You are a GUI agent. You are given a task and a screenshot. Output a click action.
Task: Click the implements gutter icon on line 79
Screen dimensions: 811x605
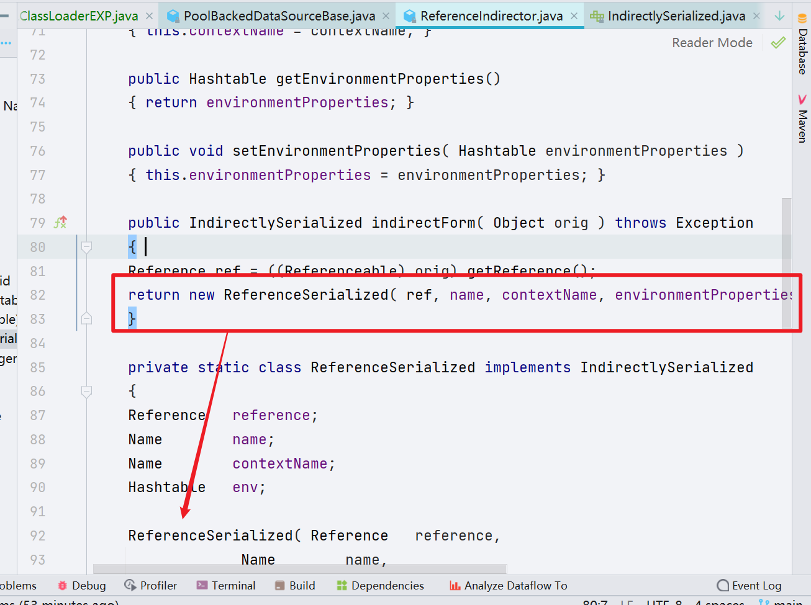click(60, 223)
